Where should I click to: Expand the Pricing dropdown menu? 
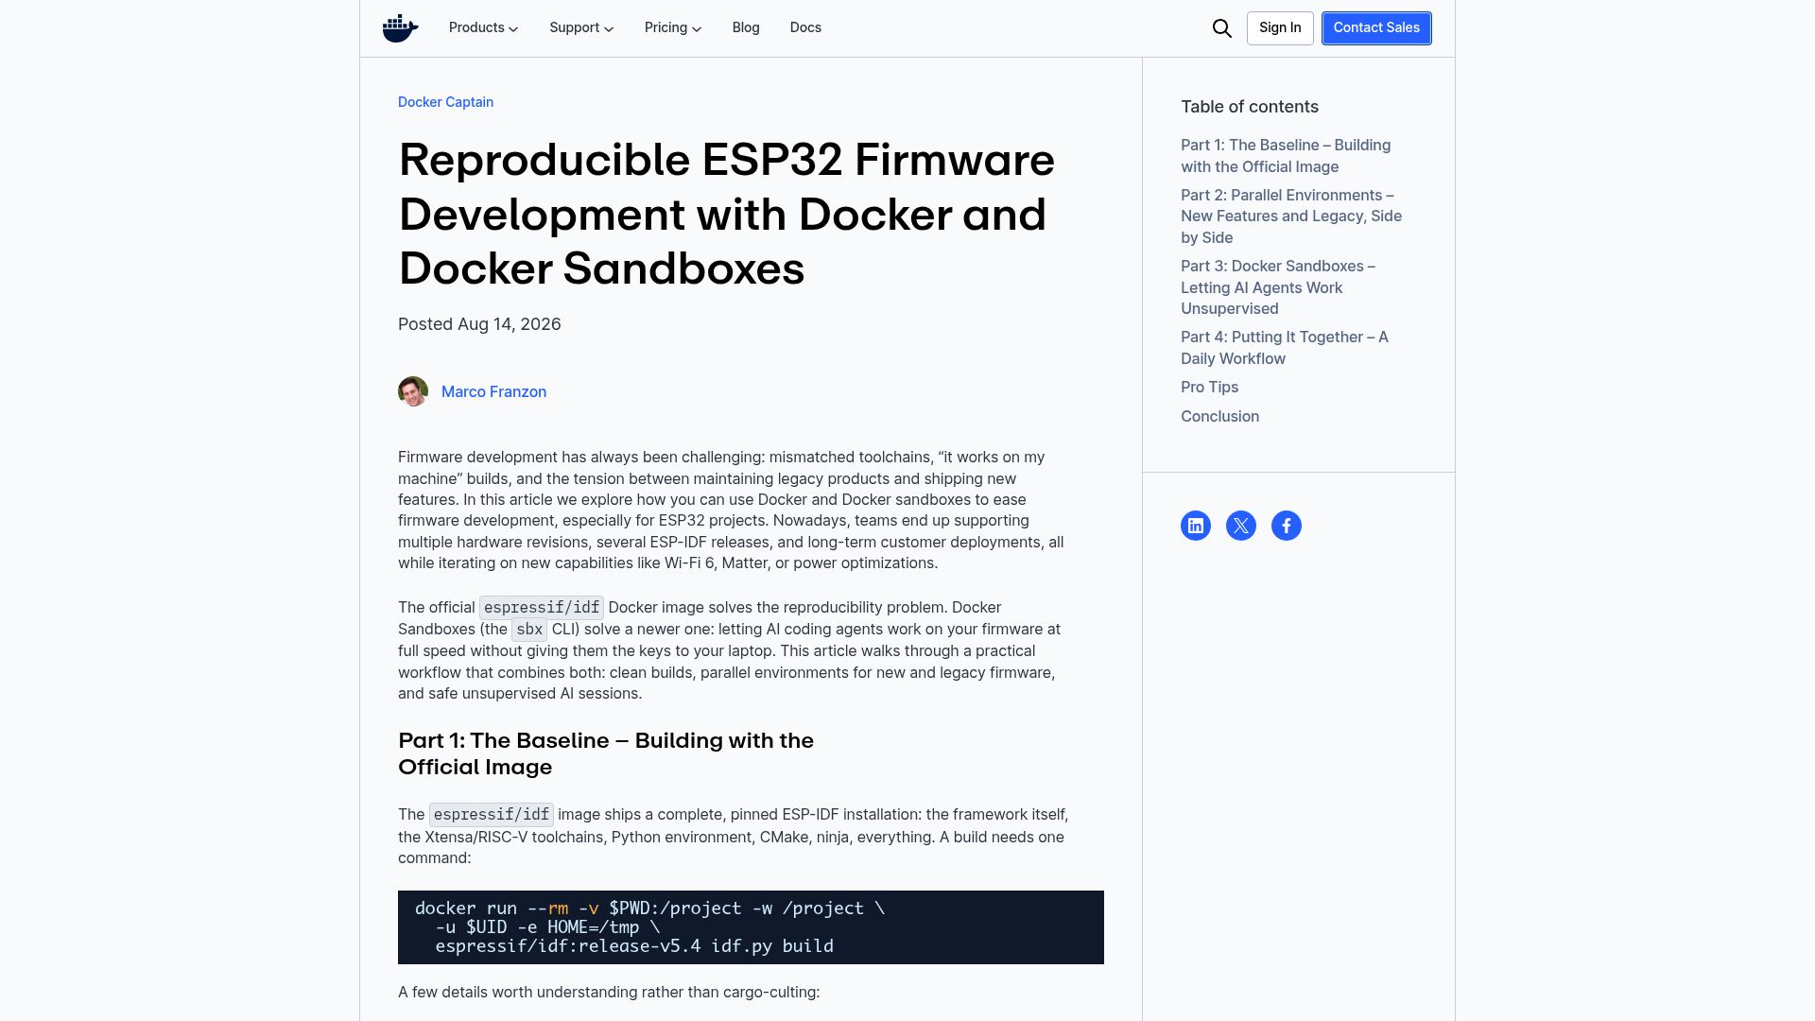click(673, 27)
